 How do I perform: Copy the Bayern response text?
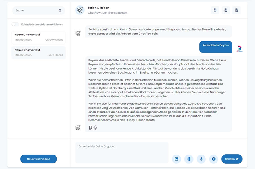coord(90,128)
